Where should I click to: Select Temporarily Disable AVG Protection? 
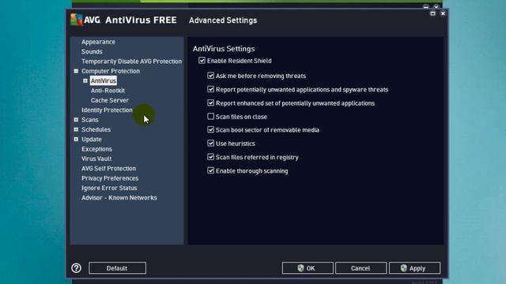132,62
